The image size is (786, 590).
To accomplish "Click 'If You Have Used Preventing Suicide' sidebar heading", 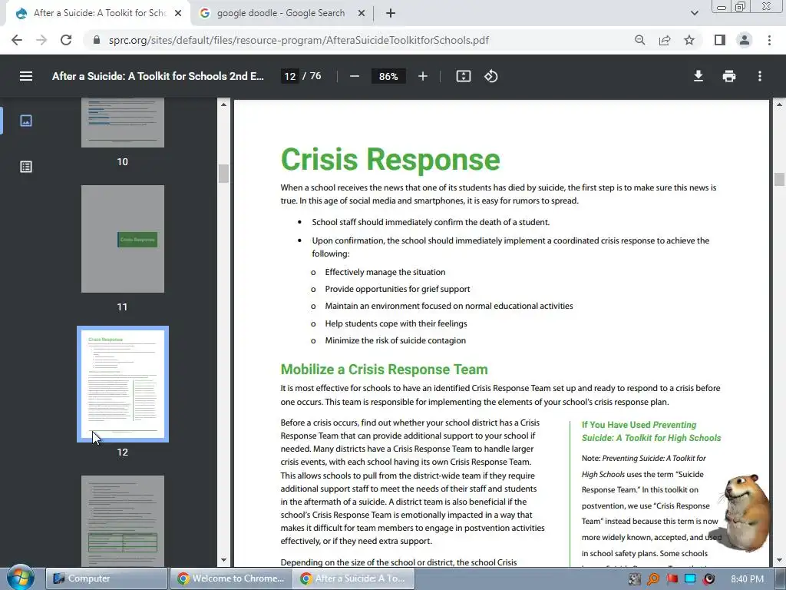I will (651, 432).
